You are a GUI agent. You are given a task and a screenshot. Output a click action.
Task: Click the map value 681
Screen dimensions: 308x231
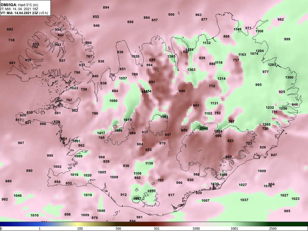tap(12, 63)
